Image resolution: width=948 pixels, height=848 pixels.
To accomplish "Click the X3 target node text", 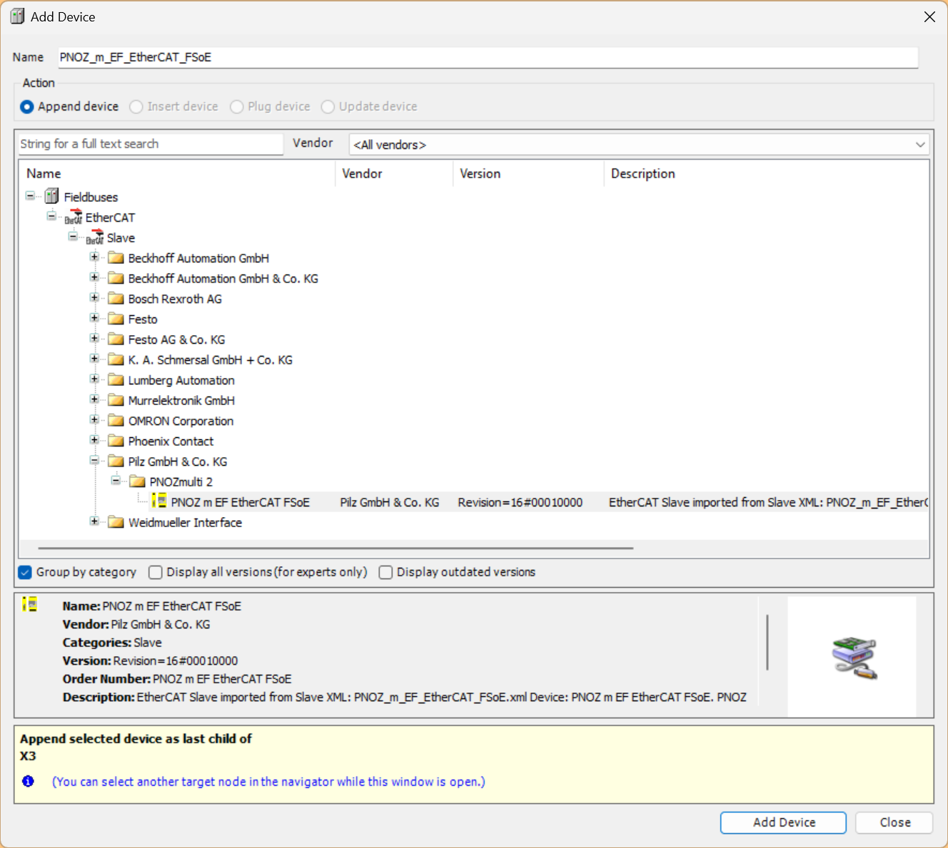I will click(x=28, y=756).
